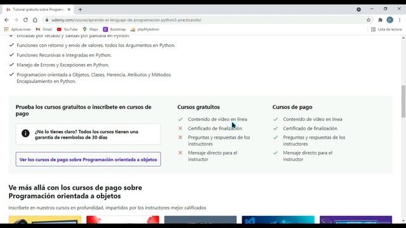Click the Prueba los cursos gratuitos heading

coord(83,110)
